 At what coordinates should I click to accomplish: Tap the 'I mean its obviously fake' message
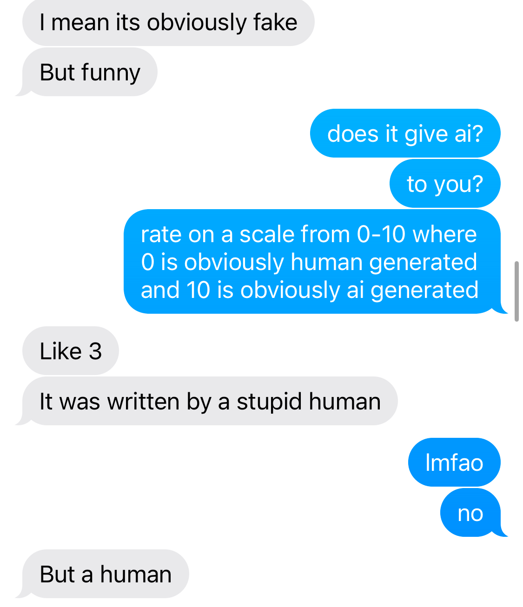click(168, 22)
